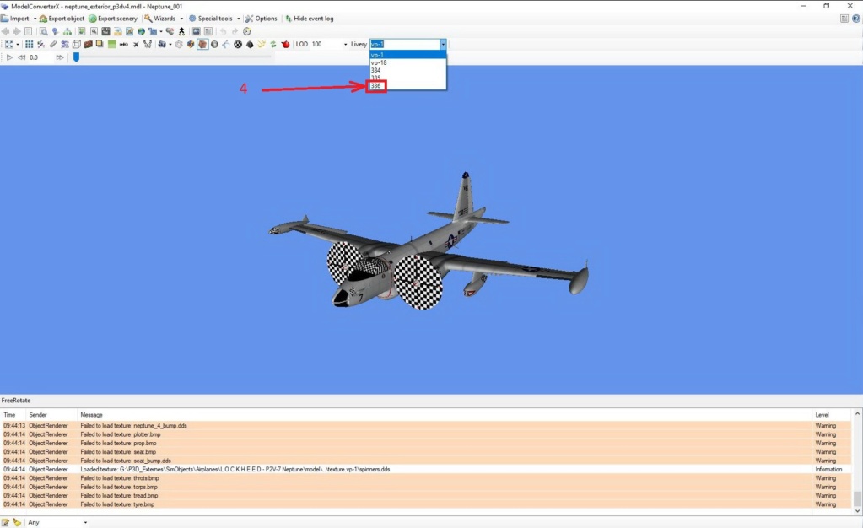Click the animation frame value field
Viewport: 863px width, 528px height.
click(40, 57)
